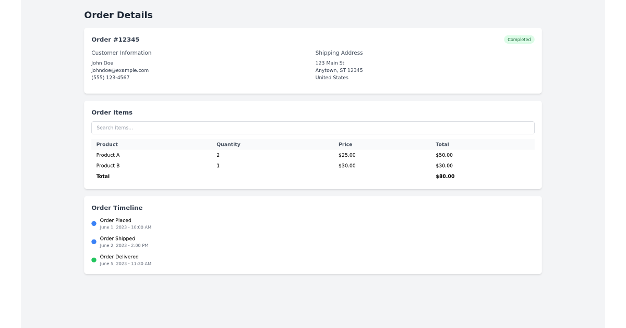This screenshot has width=626, height=328.
Task: Sort by the Price column header
Action: pos(346,144)
